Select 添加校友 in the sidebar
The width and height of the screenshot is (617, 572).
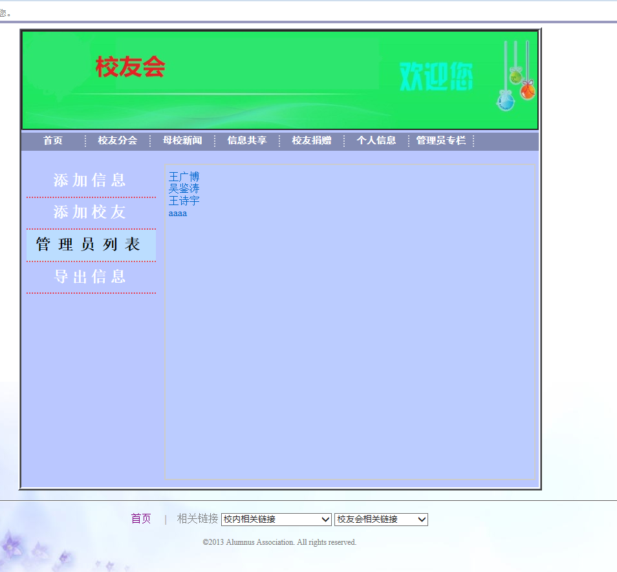(x=91, y=212)
